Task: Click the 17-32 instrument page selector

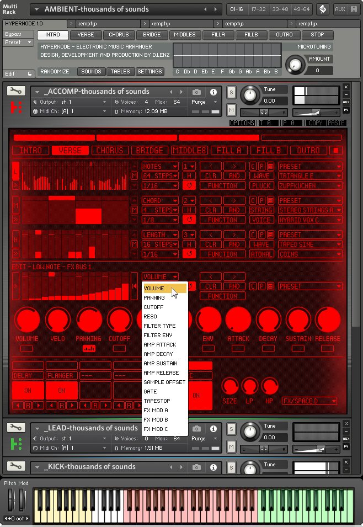Action: coord(259,9)
